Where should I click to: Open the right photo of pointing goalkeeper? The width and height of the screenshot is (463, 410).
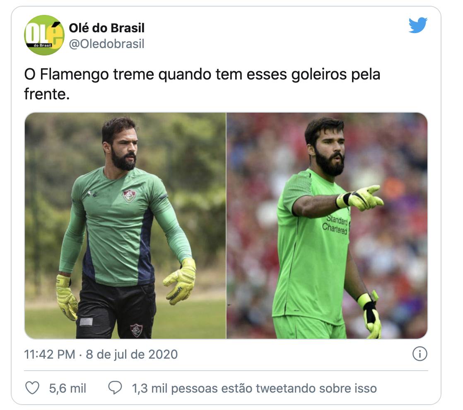[x=327, y=225]
